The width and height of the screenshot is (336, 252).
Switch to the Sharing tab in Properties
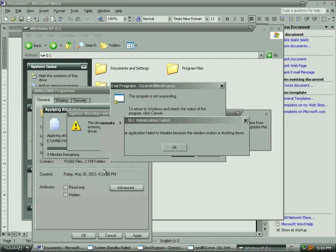(x=62, y=100)
